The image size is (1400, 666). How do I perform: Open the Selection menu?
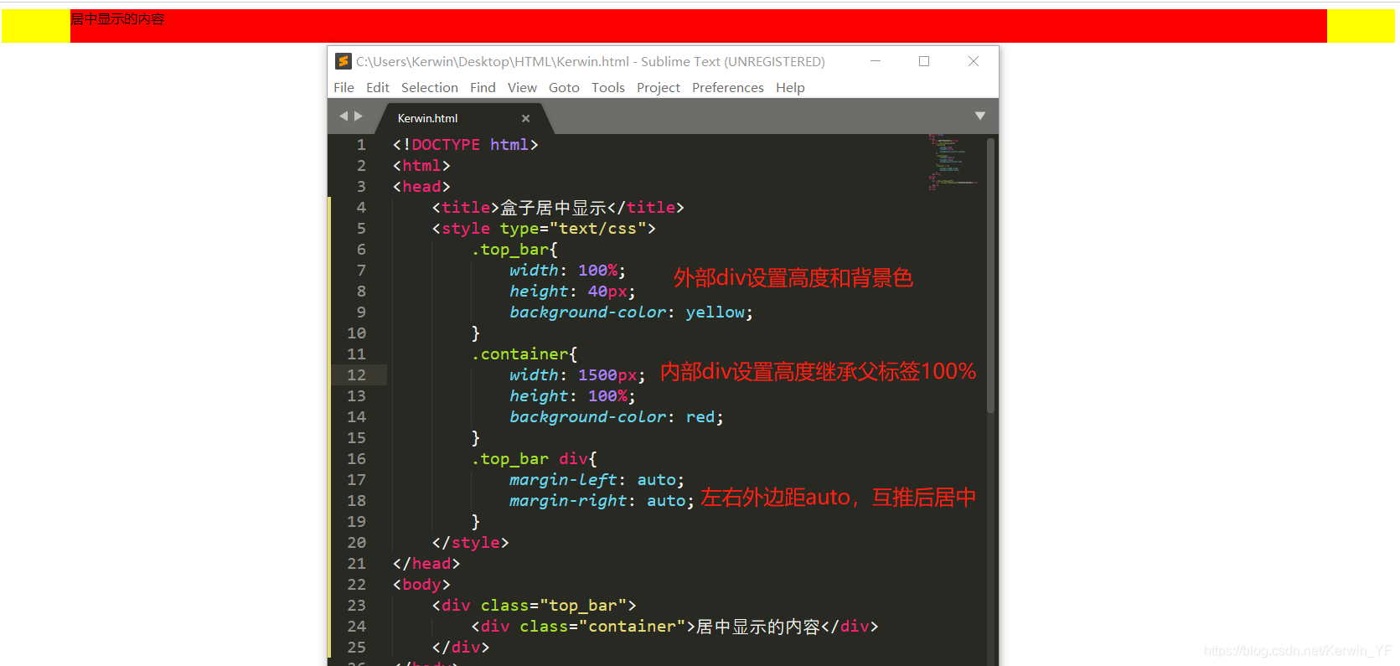coord(429,87)
